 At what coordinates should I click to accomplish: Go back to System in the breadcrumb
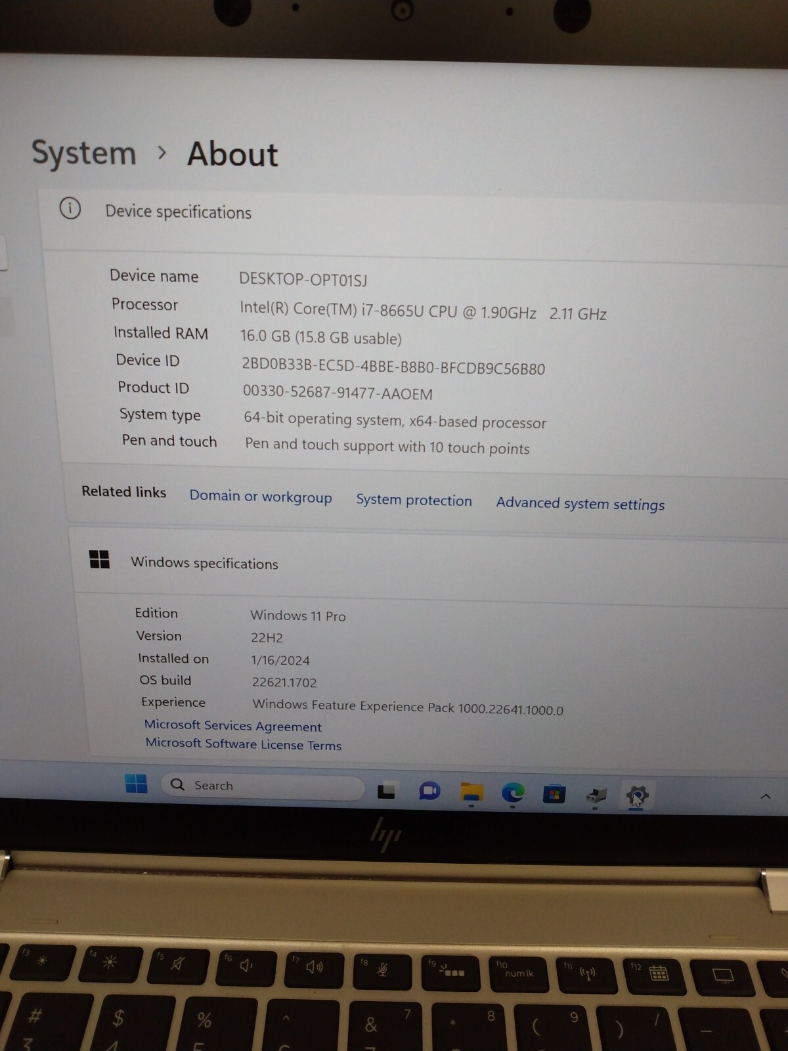(84, 153)
